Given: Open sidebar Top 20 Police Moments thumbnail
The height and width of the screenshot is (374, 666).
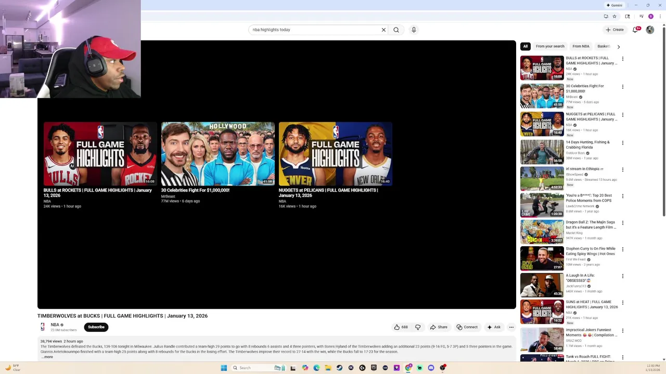Looking at the screenshot, I should point(542,205).
